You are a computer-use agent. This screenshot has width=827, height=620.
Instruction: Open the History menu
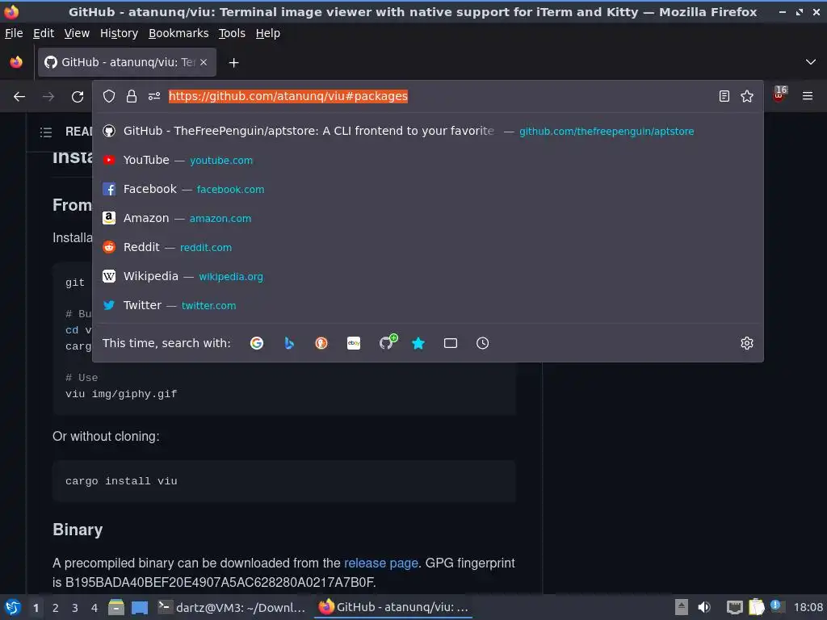click(x=119, y=33)
